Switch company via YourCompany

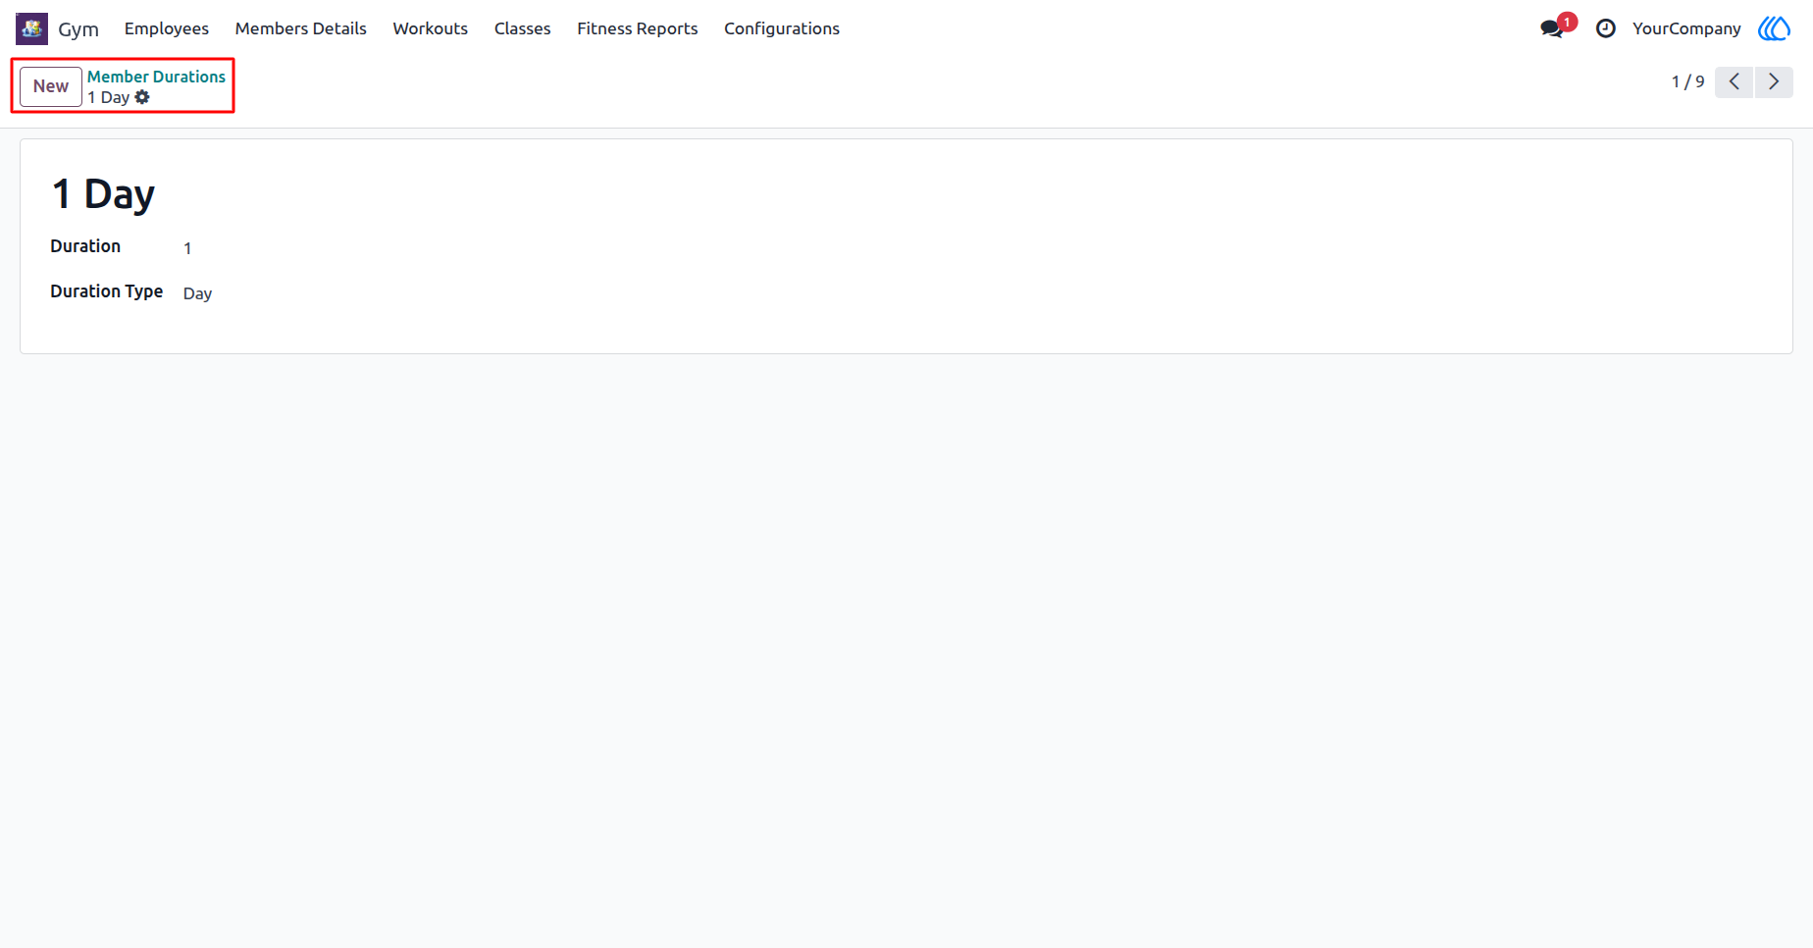[x=1686, y=28]
